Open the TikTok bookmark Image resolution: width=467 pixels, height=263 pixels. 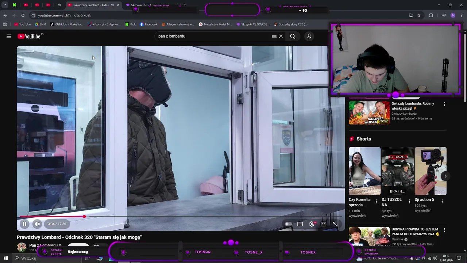click(x=66, y=24)
